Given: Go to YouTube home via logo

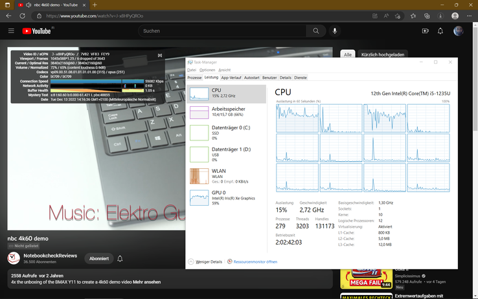Looking at the screenshot, I should pyautogui.click(x=36, y=31).
